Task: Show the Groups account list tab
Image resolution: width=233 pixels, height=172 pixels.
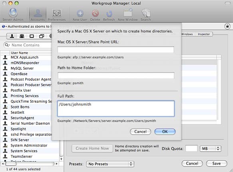Action: click(x=22, y=36)
